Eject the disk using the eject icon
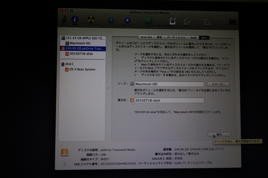Screen dimensions: 268x178 coord(127,20)
